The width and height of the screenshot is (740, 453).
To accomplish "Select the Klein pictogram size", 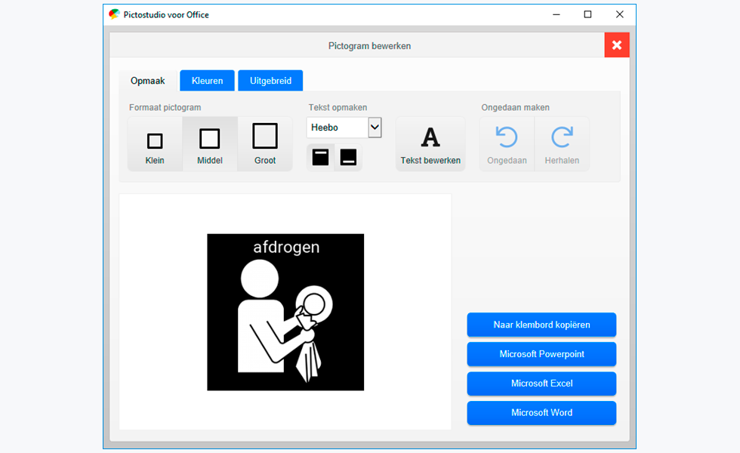I will (x=155, y=144).
